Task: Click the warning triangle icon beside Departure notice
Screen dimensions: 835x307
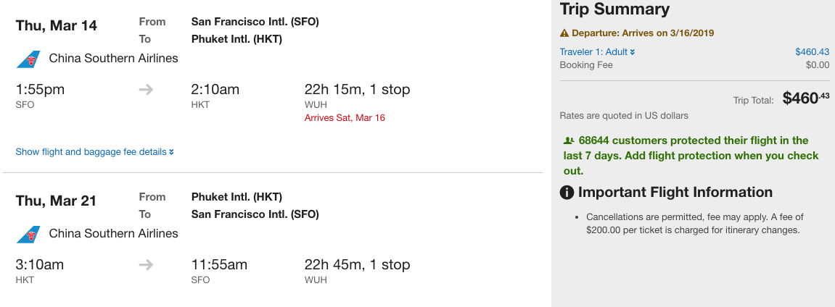Action: pyautogui.click(x=564, y=33)
